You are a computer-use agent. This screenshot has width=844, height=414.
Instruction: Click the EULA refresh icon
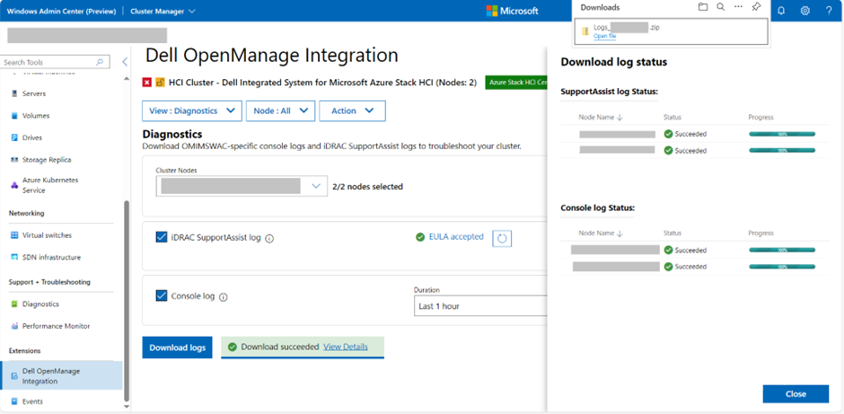point(502,238)
